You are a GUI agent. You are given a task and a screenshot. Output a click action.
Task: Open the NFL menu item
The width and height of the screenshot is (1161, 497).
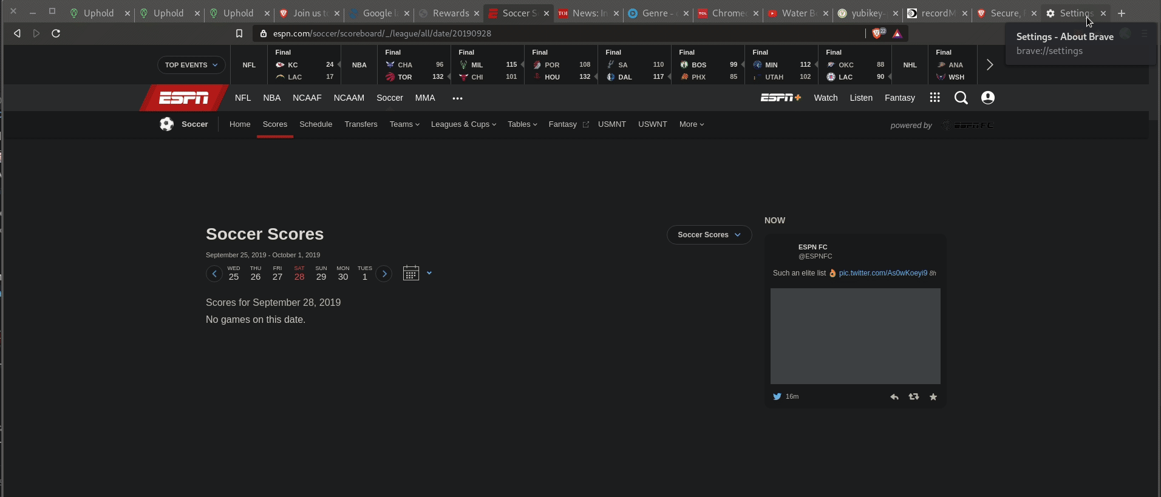[x=243, y=98]
